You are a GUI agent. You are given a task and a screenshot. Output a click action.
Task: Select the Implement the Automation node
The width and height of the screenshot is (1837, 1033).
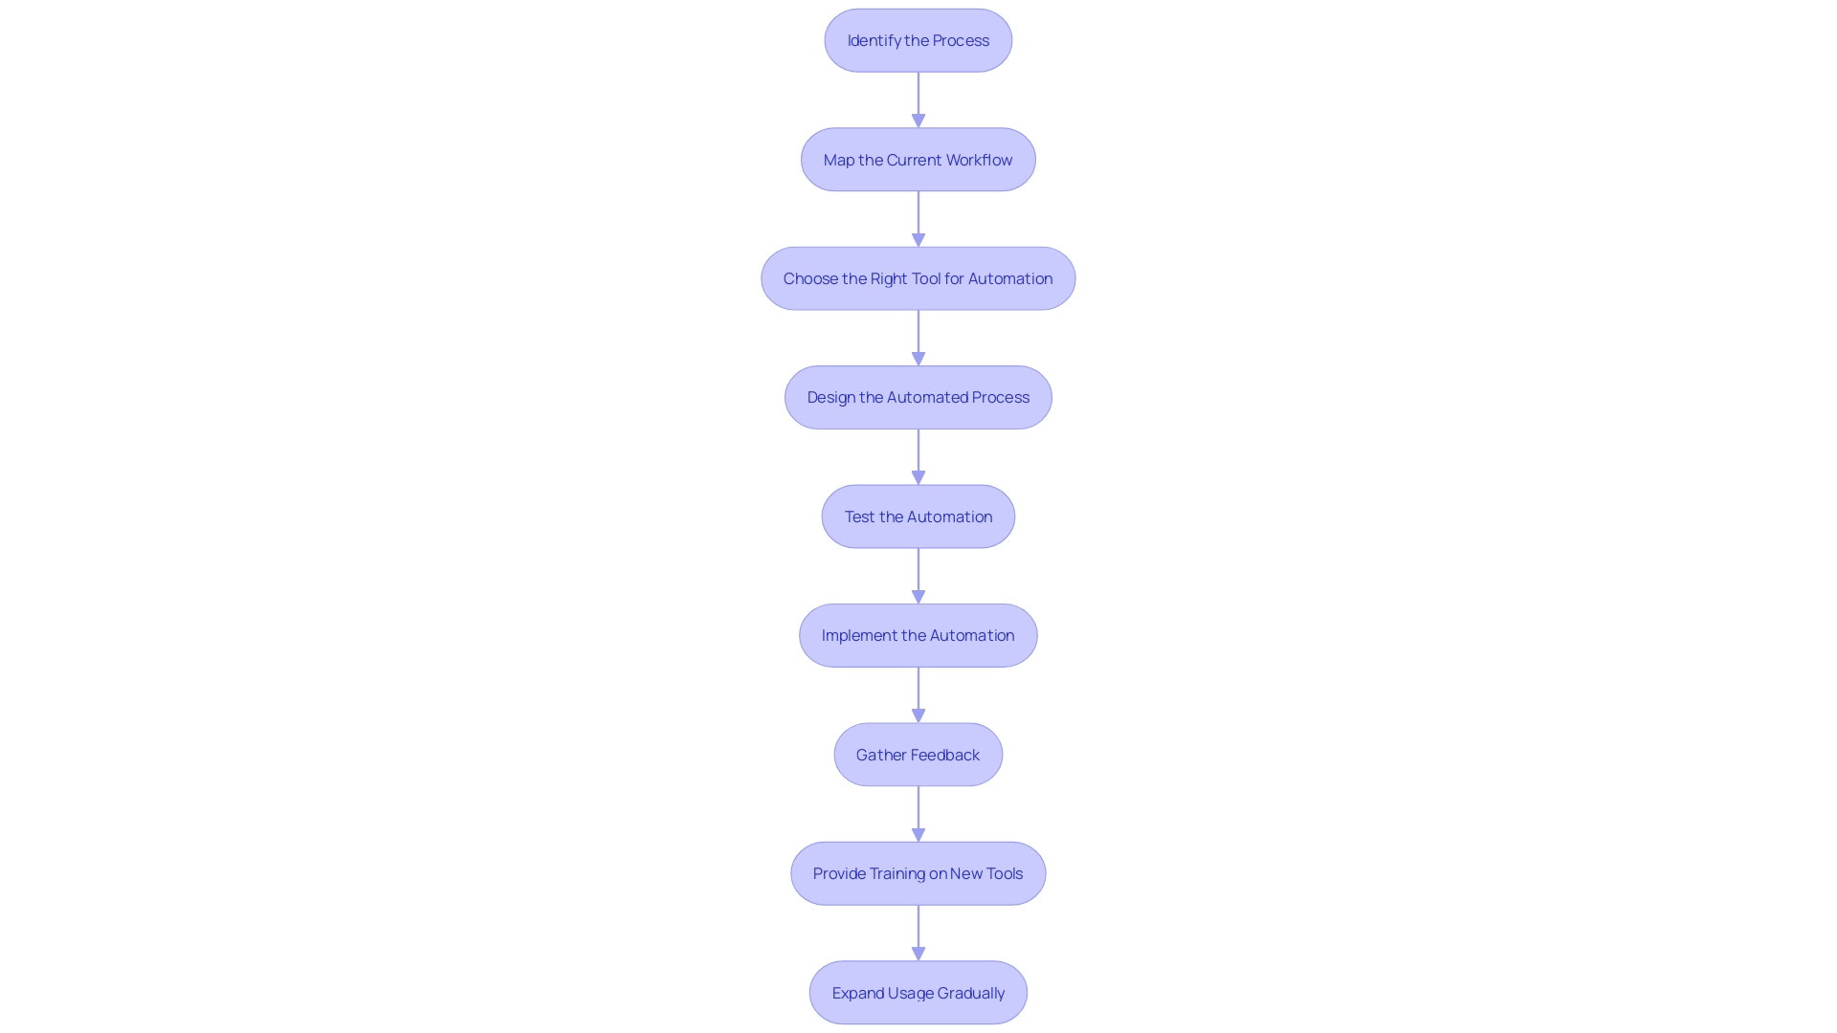(x=918, y=634)
